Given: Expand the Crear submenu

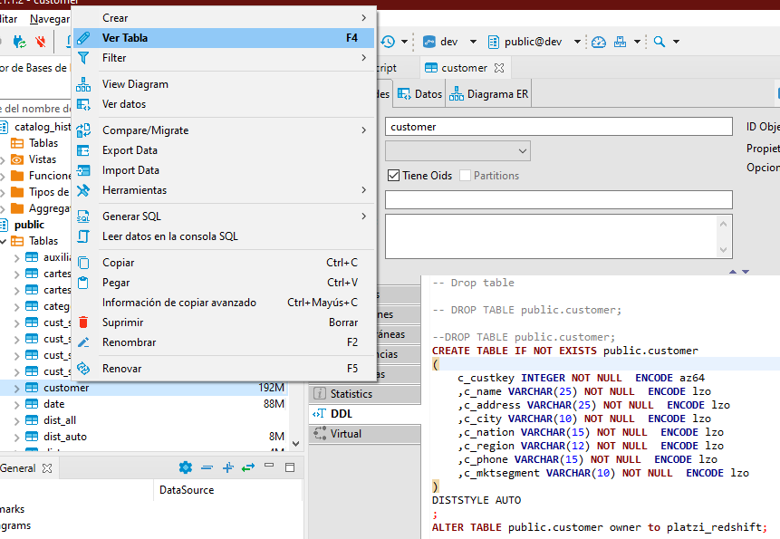Looking at the screenshot, I should [x=224, y=18].
